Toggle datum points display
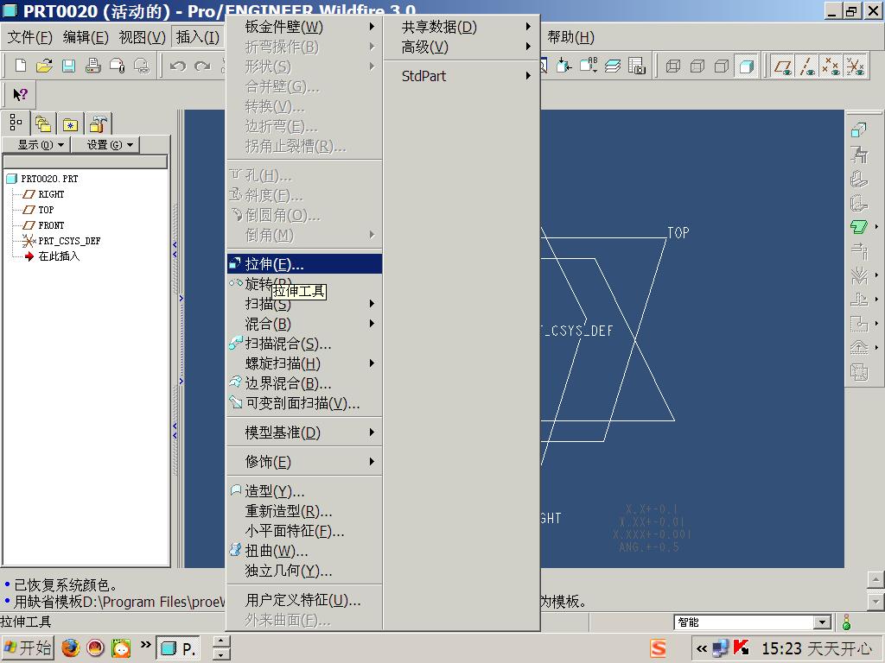Viewport: 885px width, 663px height. [831, 66]
